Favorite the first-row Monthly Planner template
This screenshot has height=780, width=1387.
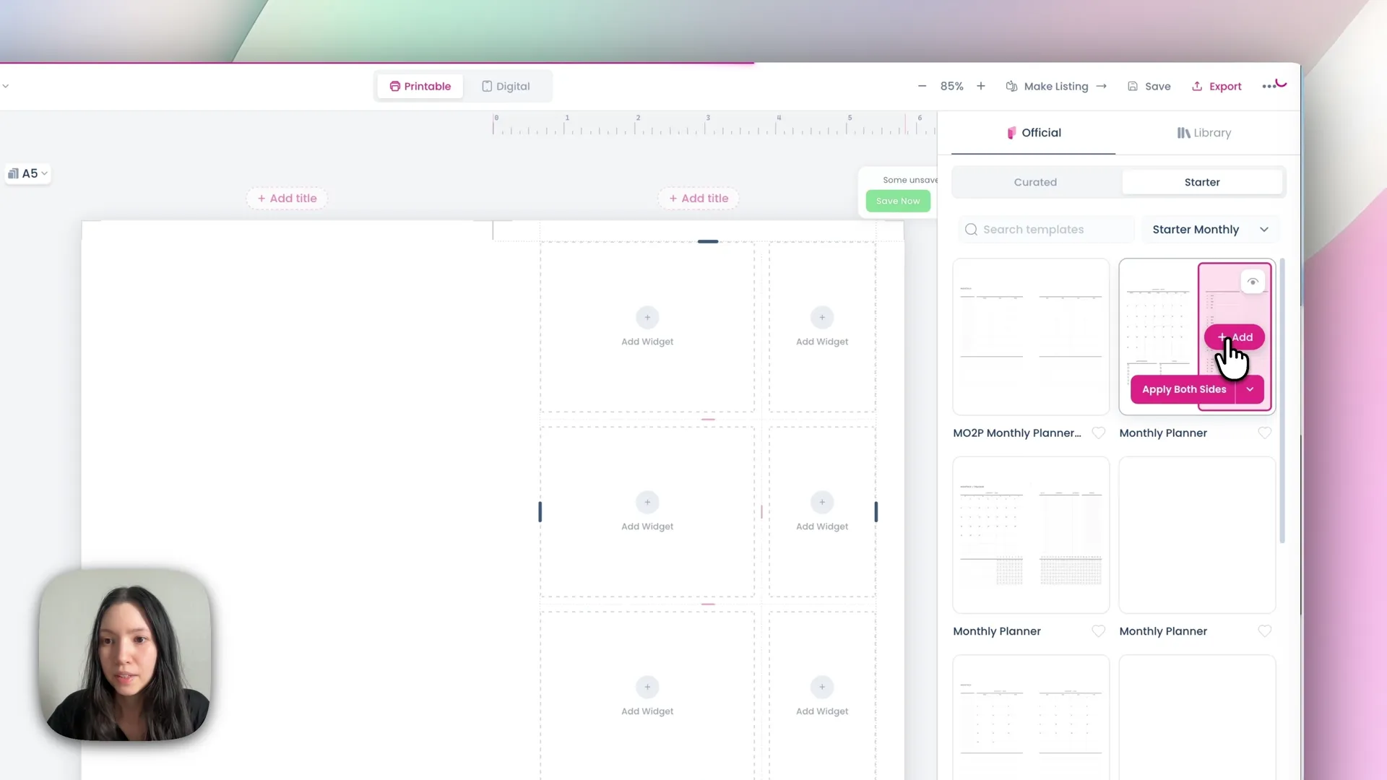(1264, 433)
